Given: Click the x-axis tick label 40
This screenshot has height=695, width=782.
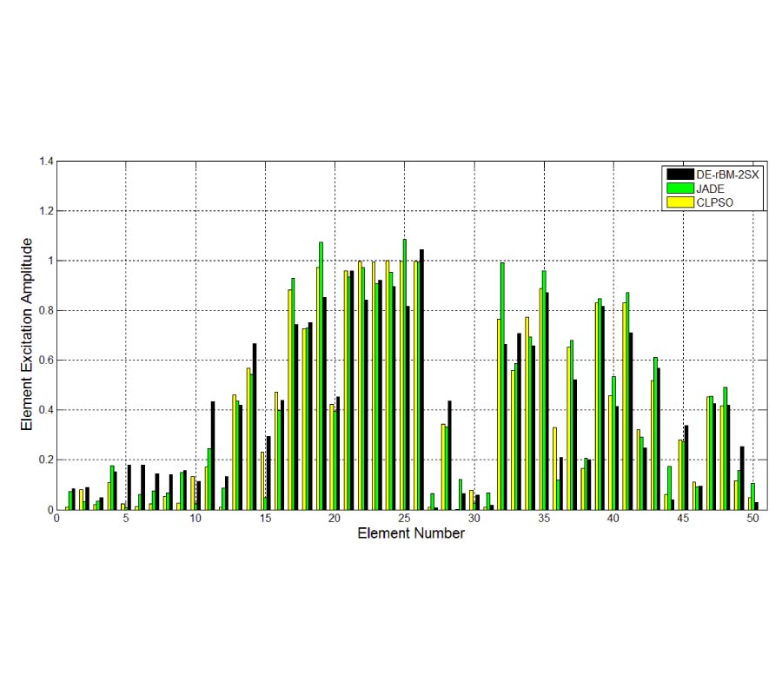Looking at the screenshot, I should point(613,519).
